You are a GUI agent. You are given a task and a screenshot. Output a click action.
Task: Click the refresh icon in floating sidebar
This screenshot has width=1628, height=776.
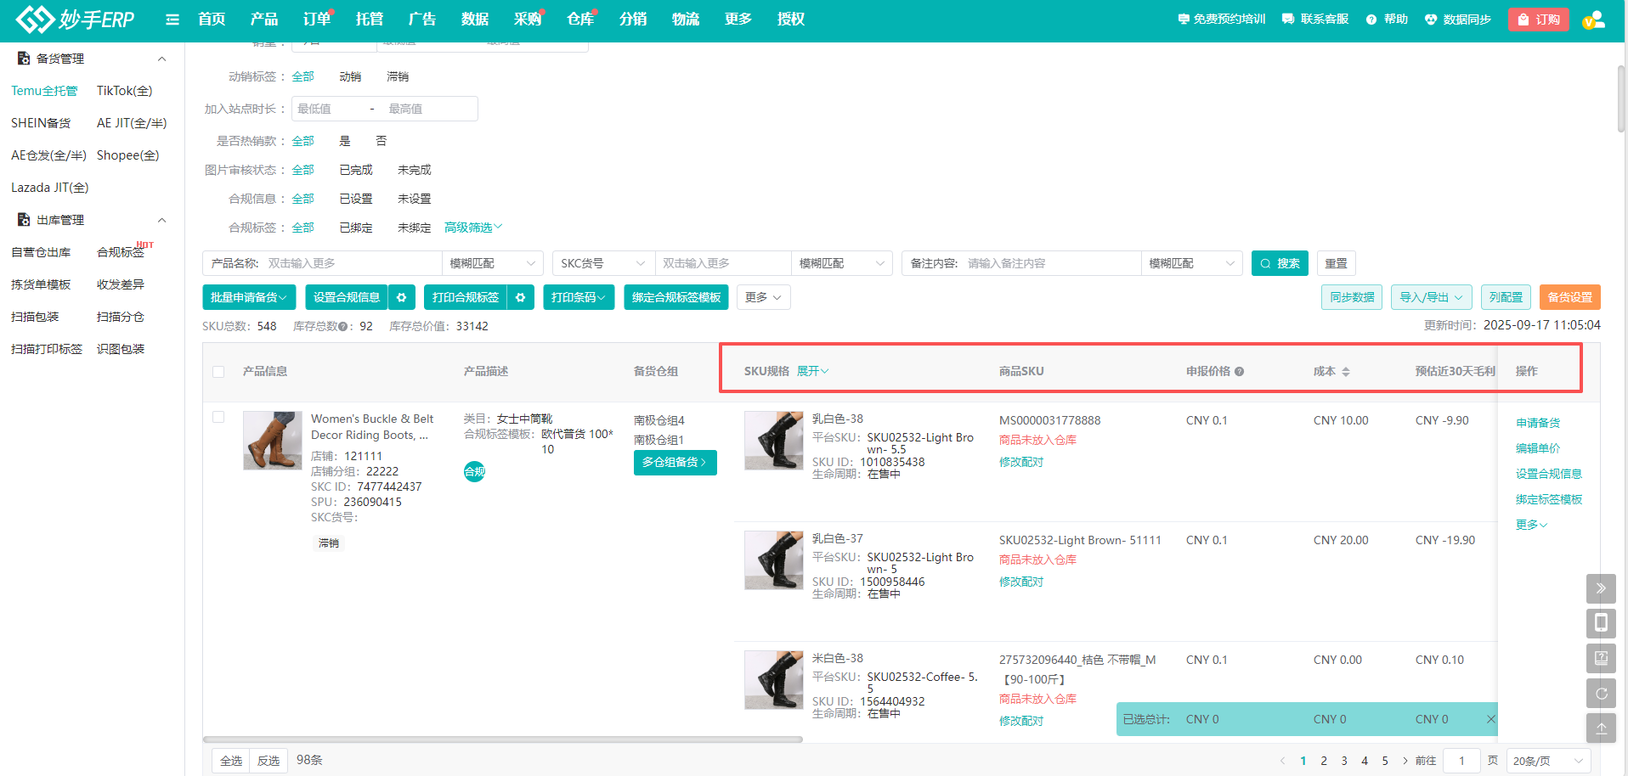[x=1601, y=694]
